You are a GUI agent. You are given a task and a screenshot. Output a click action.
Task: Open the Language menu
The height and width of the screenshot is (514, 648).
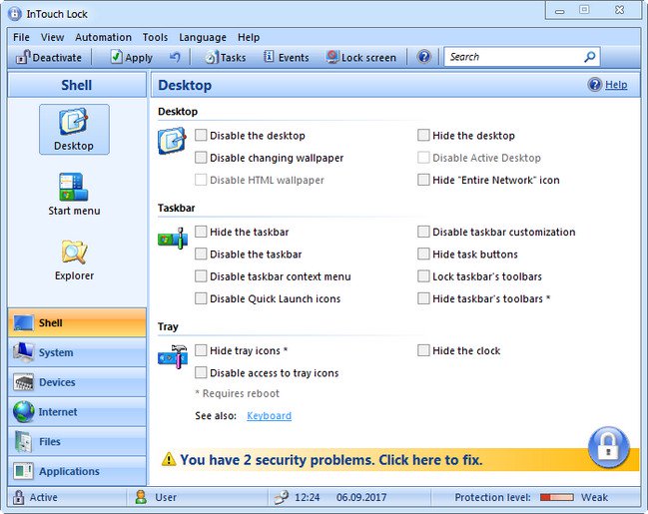pos(203,37)
